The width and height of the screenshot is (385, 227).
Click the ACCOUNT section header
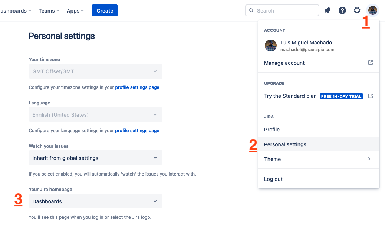[x=274, y=30]
